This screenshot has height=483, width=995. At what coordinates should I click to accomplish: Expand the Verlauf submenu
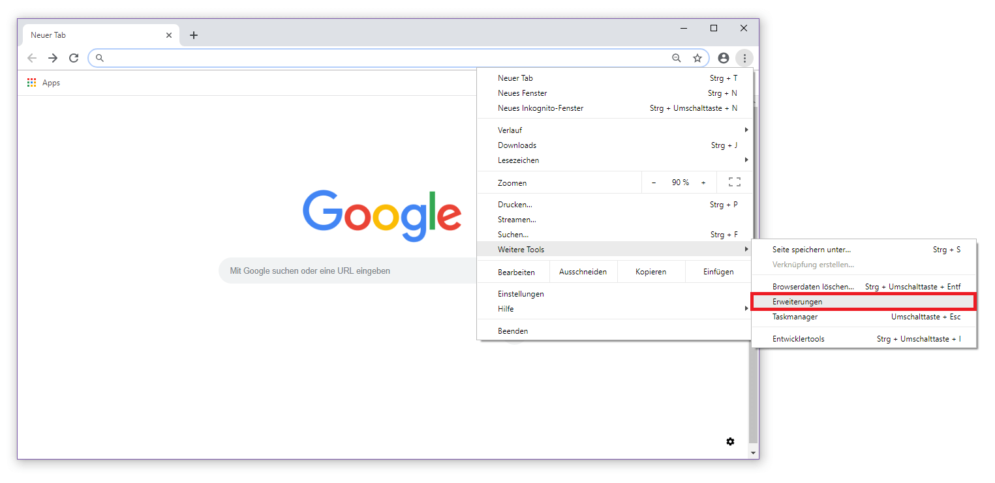click(x=615, y=130)
